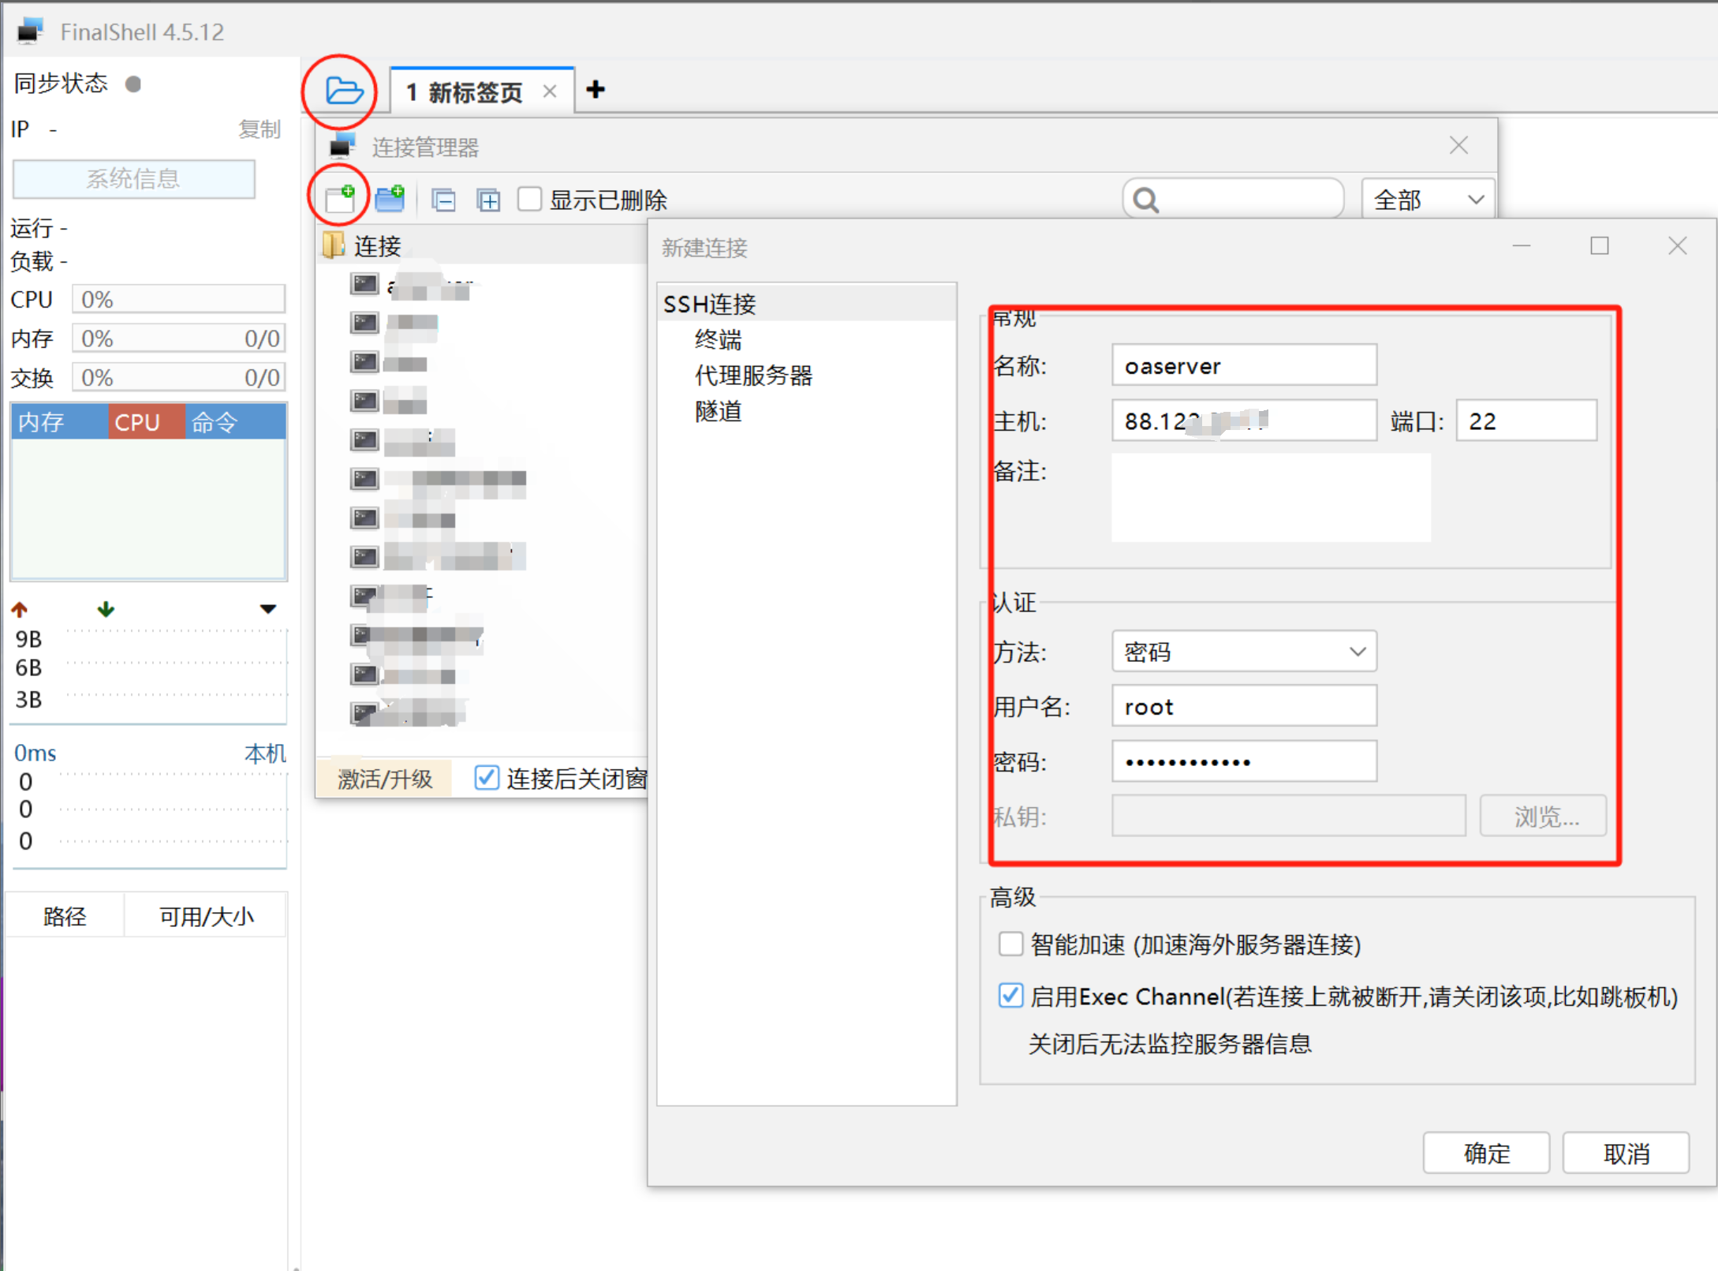Maximize the 新建连接 dialog
1718x1271 pixels.
click(x=1599, y=246)
